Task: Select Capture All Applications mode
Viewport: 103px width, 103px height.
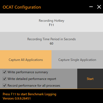Action: click(x=26, y=60)
